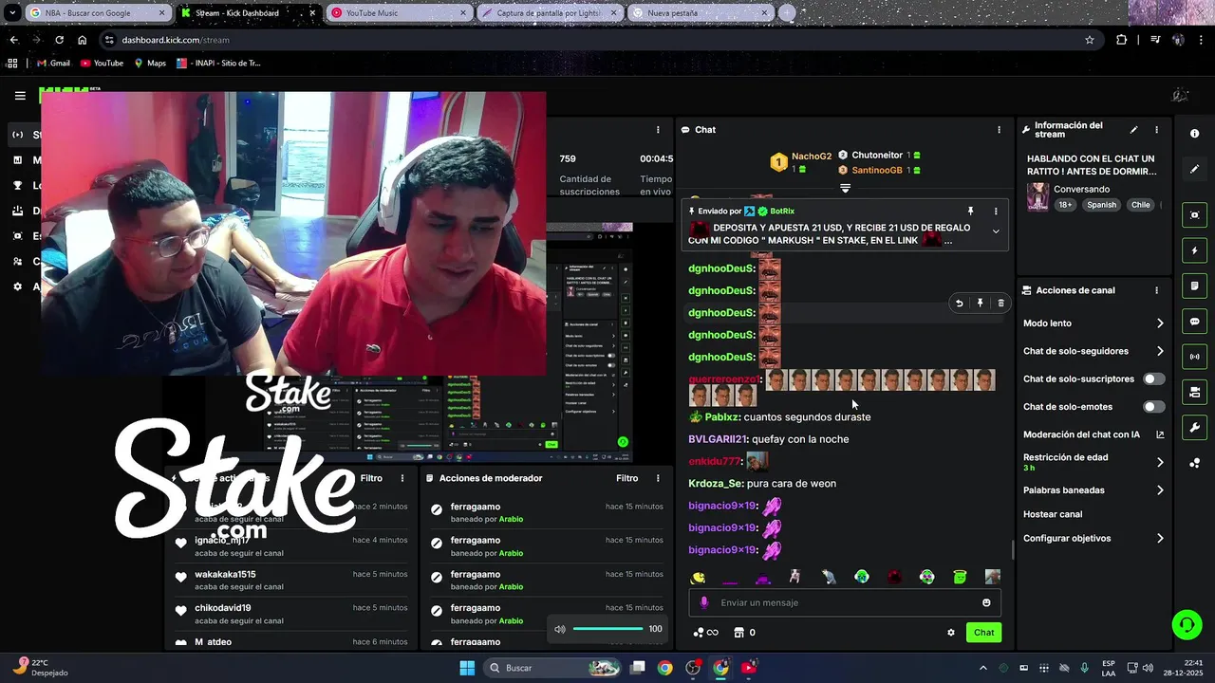Delete the hovered chat message with trash icon
Image resolution: width=1215 pixels, height=683 pixels.
point(1000,304)
